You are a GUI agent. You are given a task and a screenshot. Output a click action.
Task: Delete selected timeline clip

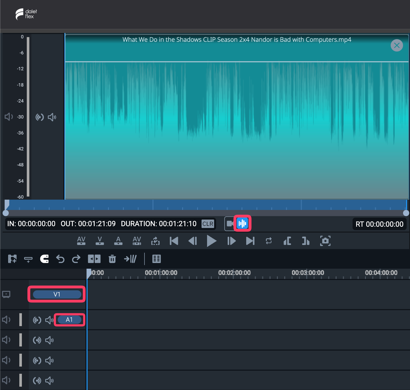coord(112,259)
